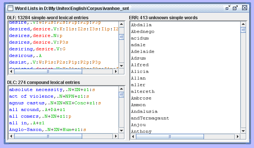Click the DLF list scroll right arrow
Viewport: 254px width, 148px height.
[x=115, y=71]
